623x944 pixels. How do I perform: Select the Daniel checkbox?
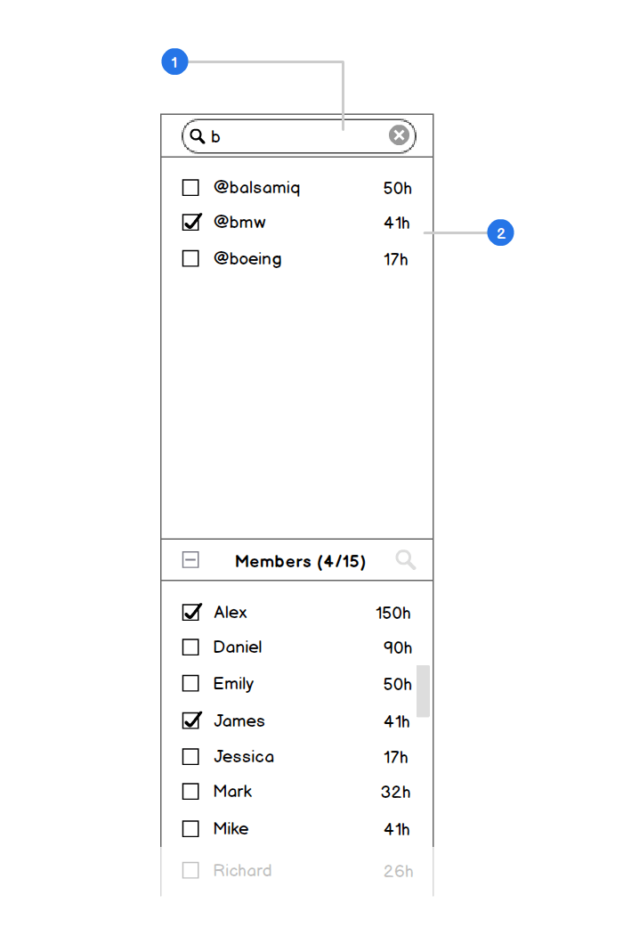pos(190,647)
